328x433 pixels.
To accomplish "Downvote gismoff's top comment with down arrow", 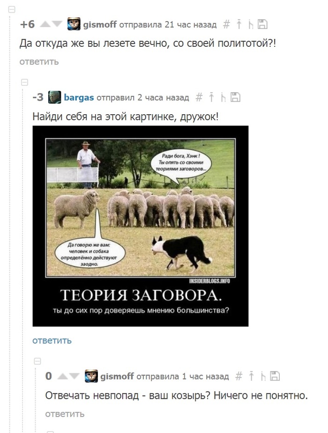I will 57,24.
